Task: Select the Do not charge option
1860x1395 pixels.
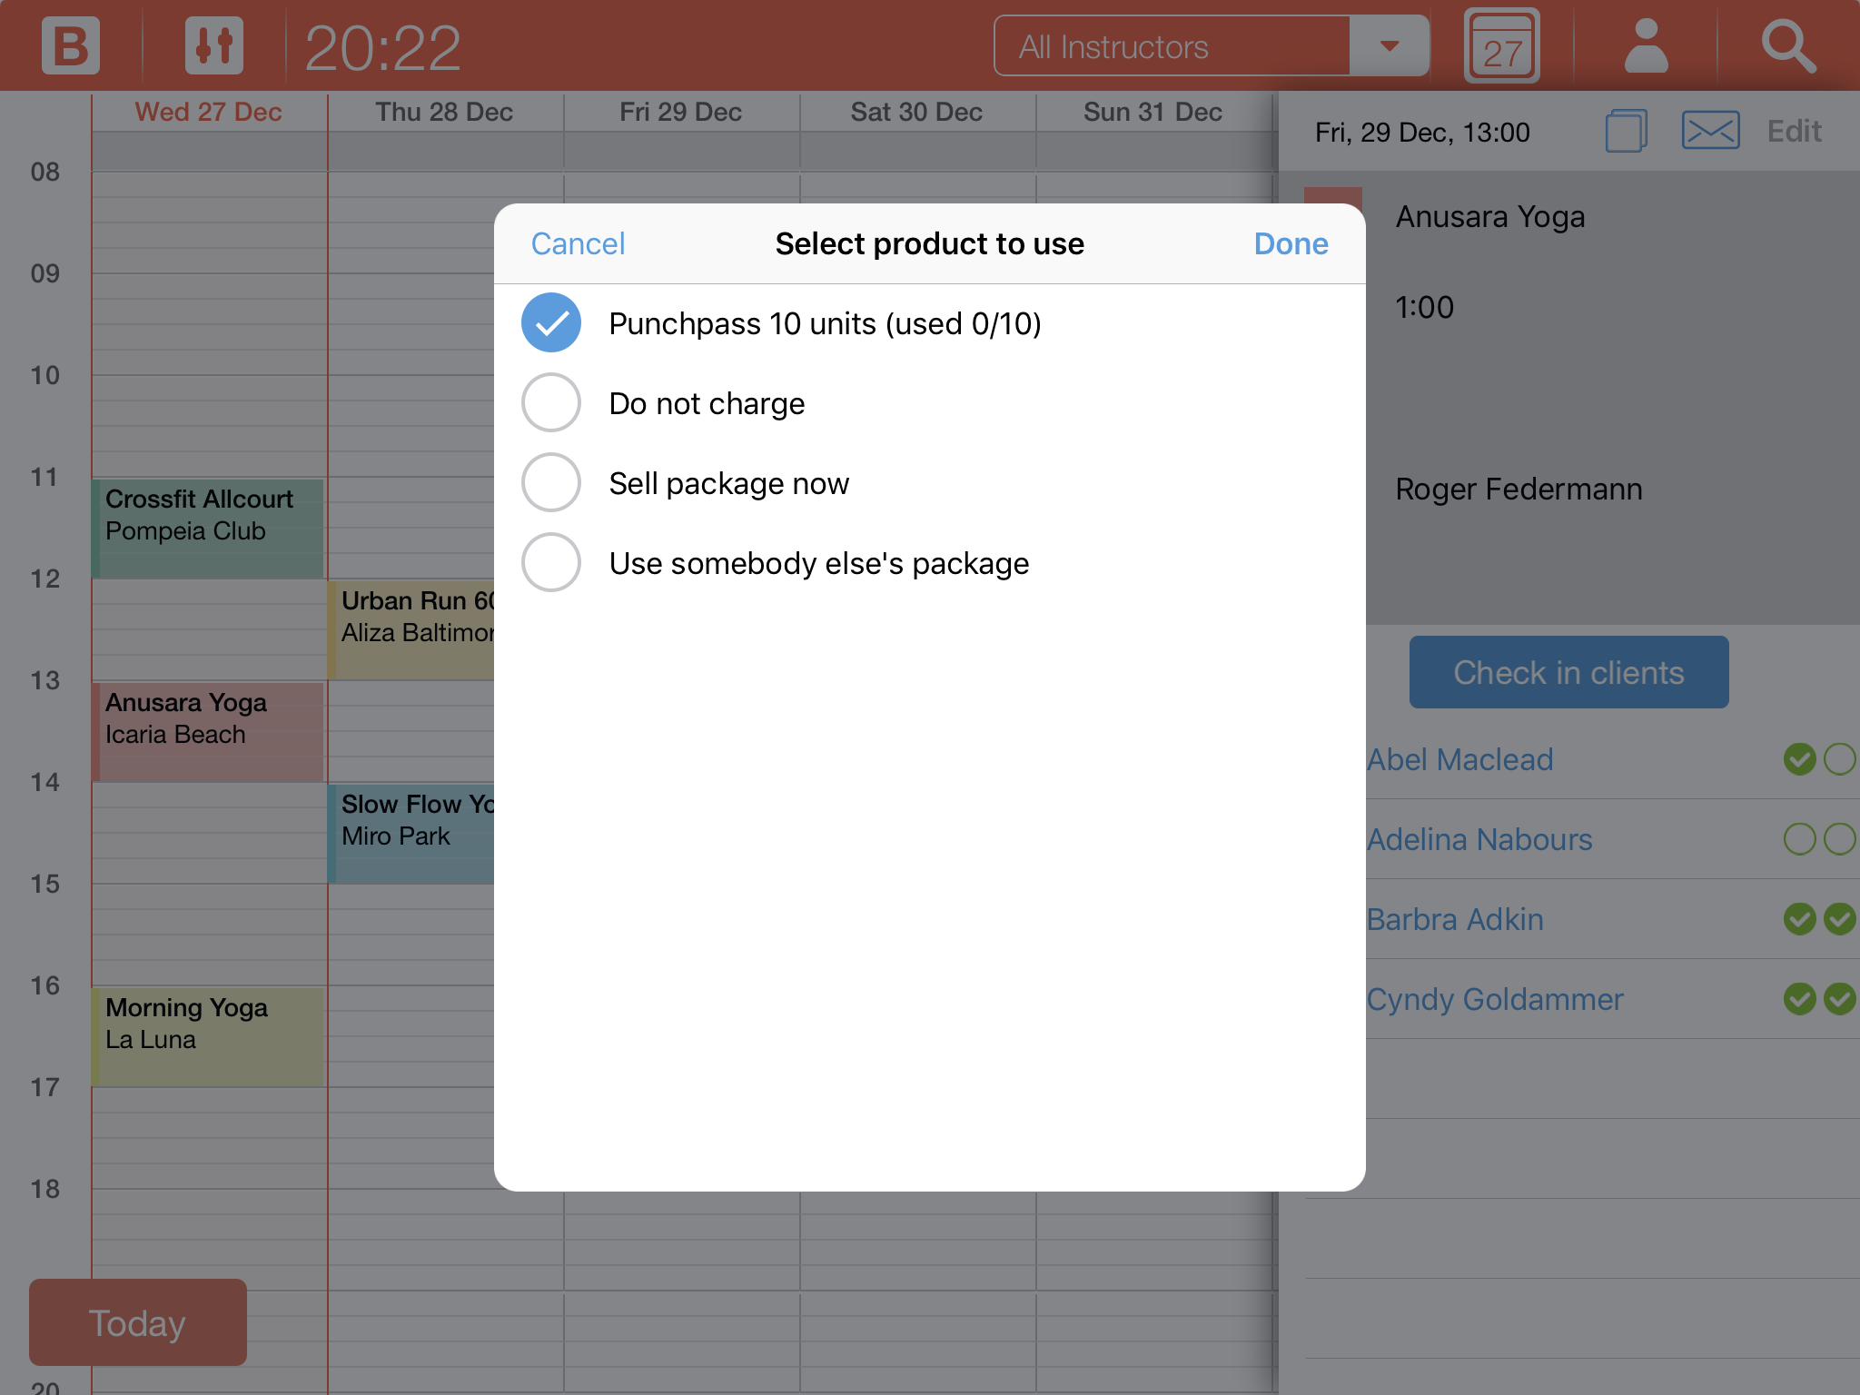Action: coord(551,403)
